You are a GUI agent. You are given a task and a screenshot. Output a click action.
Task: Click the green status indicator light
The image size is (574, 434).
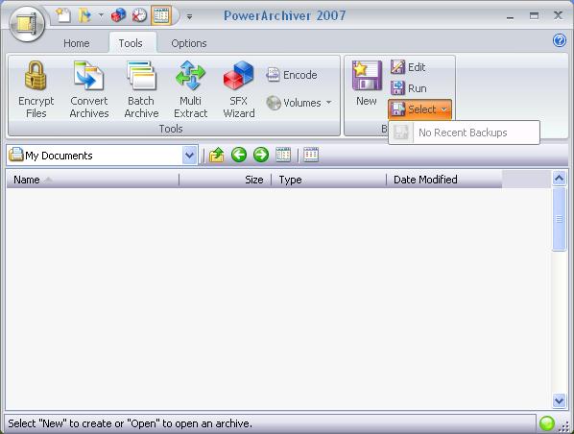pyautogui.click(x=547, y=423)
